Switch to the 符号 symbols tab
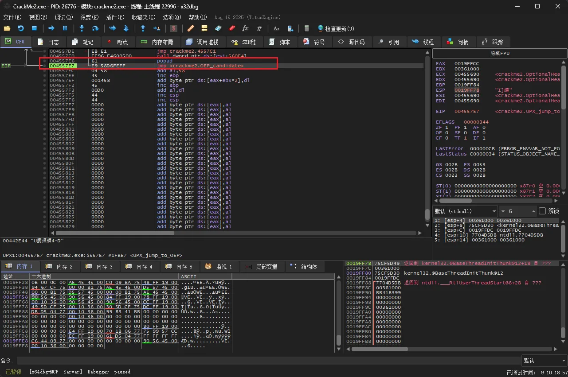568x377 pixels. [314, 42]
